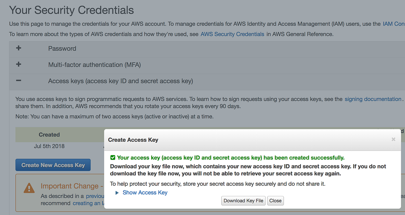Click the warning triangle beside Important Change
This screenshot has width=405, height=215.
29,188
